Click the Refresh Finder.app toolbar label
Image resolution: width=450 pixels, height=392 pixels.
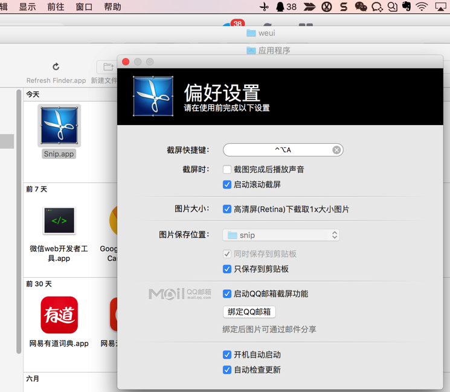[x=56, y=81]
